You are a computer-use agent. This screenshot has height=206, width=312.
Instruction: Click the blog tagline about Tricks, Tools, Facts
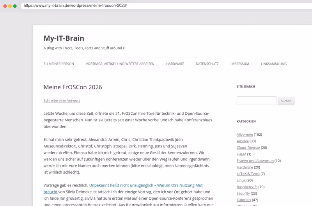pos(85,48)
